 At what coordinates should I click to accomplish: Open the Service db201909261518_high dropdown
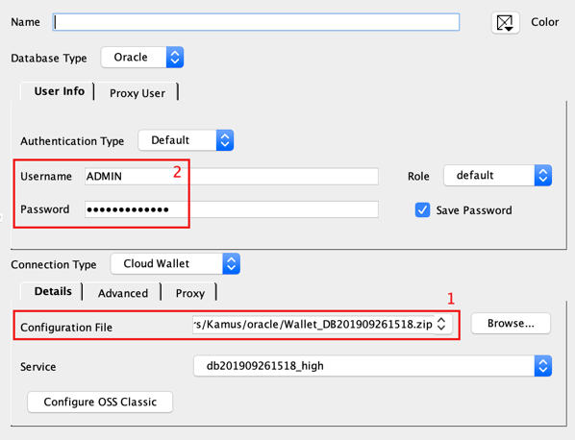(x=372, y=366)
